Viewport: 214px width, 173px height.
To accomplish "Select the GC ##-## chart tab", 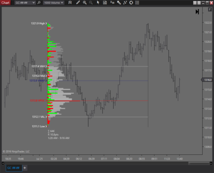I will pos(14,168).
